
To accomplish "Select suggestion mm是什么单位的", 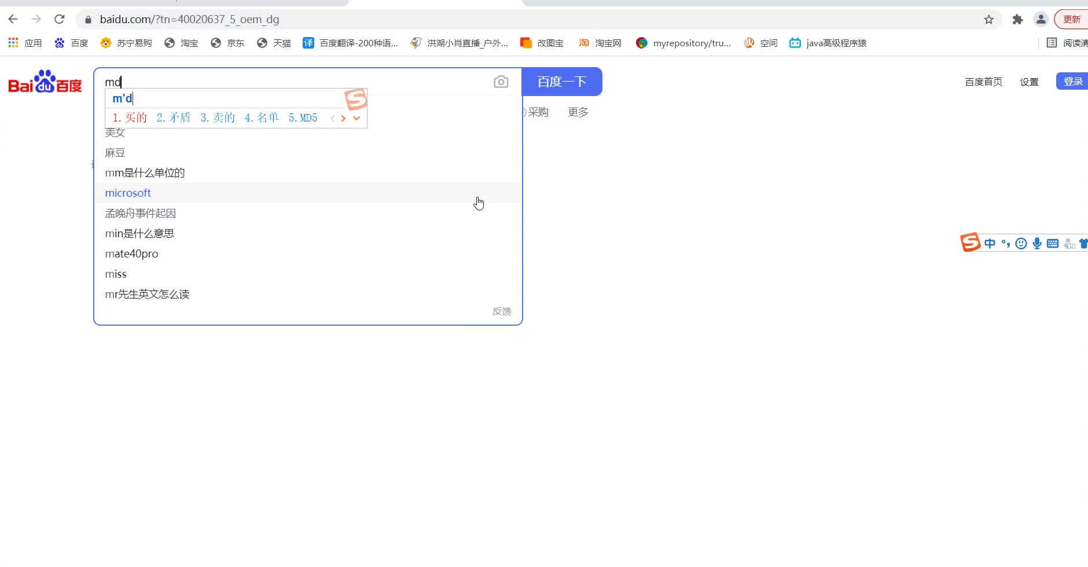I will tap(308, 173).
